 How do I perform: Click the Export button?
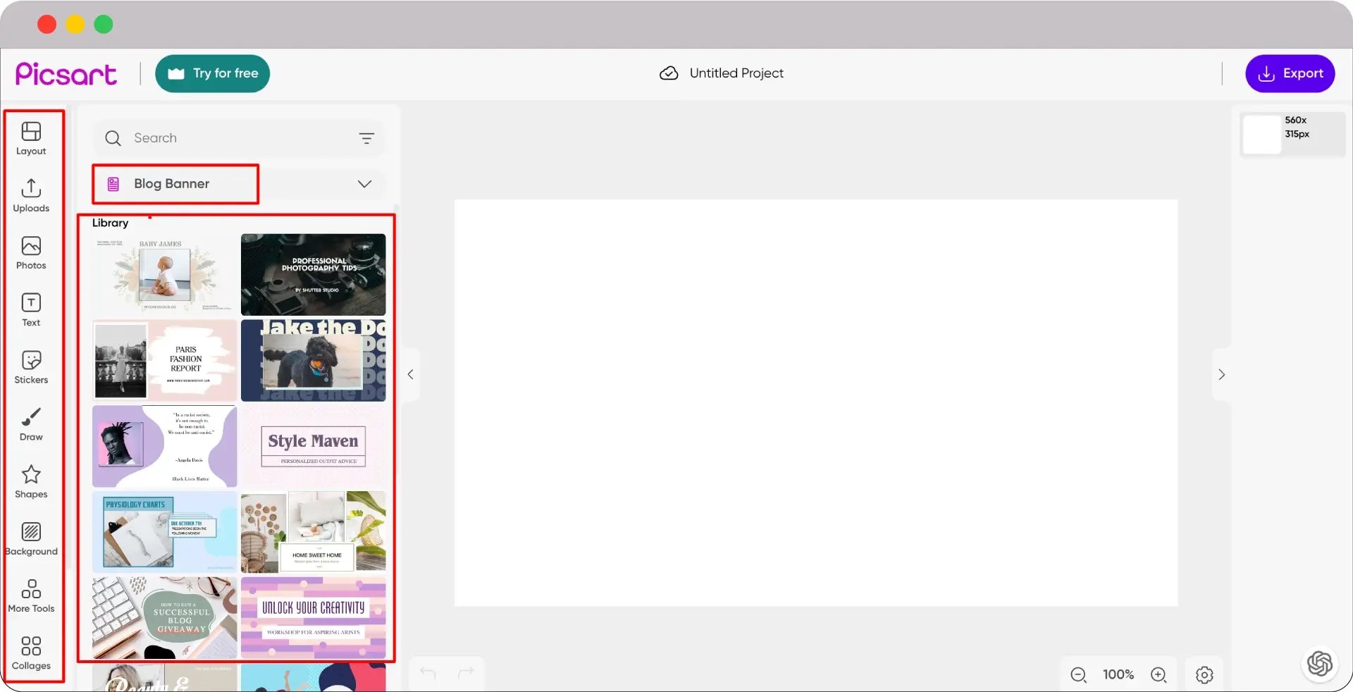pos(1290,73)
